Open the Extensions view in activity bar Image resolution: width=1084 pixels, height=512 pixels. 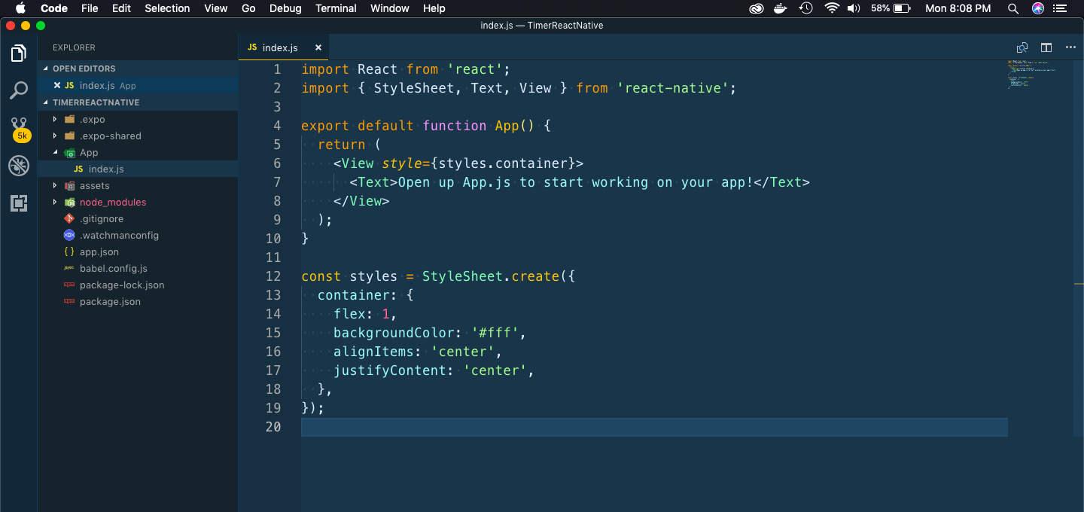click(x=19, y=203)
